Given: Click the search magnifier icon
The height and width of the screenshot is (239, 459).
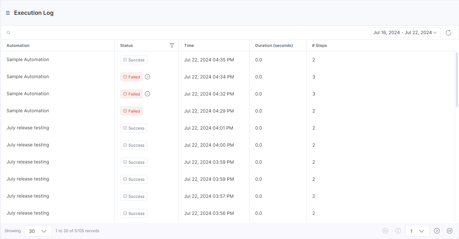Looking at the screenshot, I should coord(9,33).
